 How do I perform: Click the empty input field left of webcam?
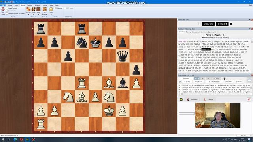(187, 114)
